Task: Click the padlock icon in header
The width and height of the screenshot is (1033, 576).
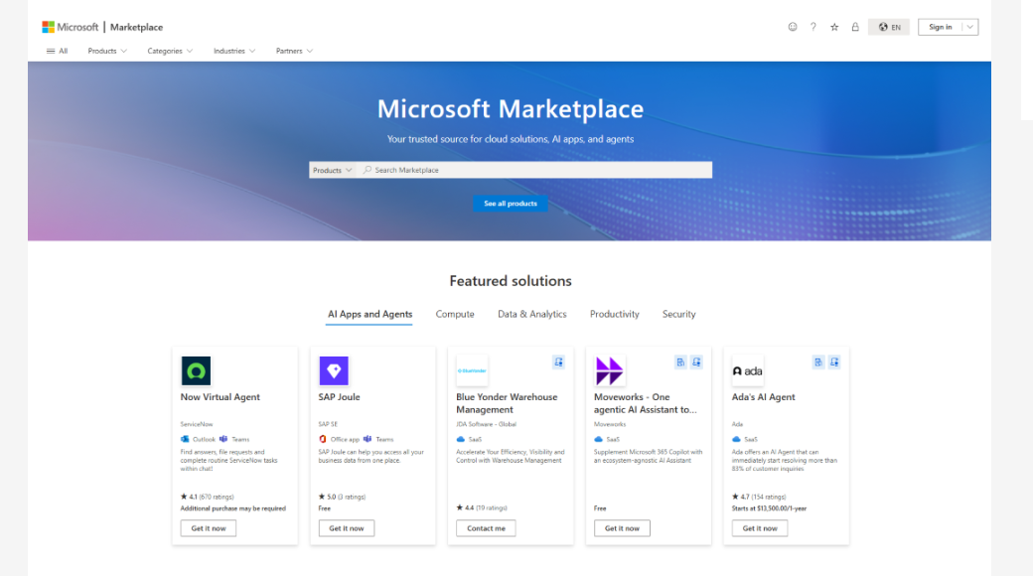Action: tap(855, 27)
